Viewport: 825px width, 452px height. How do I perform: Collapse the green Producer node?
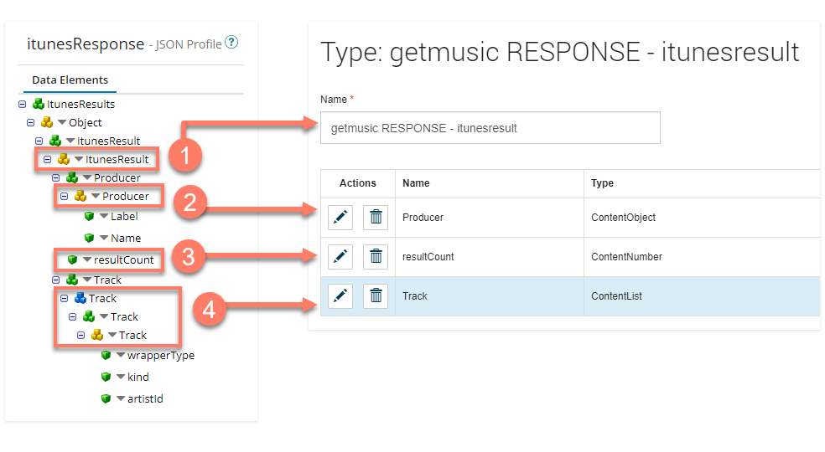click(x=56, y=177)
